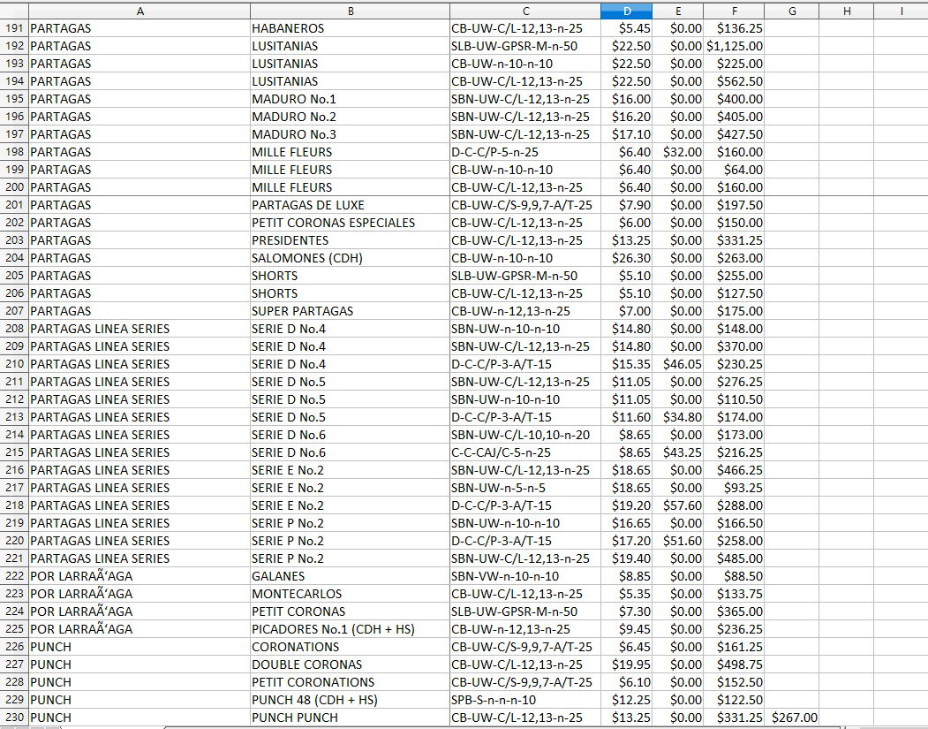This screenshot has width=928, height=729.
Task: Select row 191 header
Action: [14, 27]
